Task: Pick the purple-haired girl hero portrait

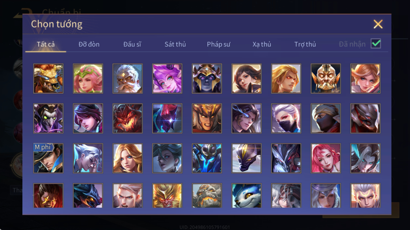Action: click(x=167, y=79)
